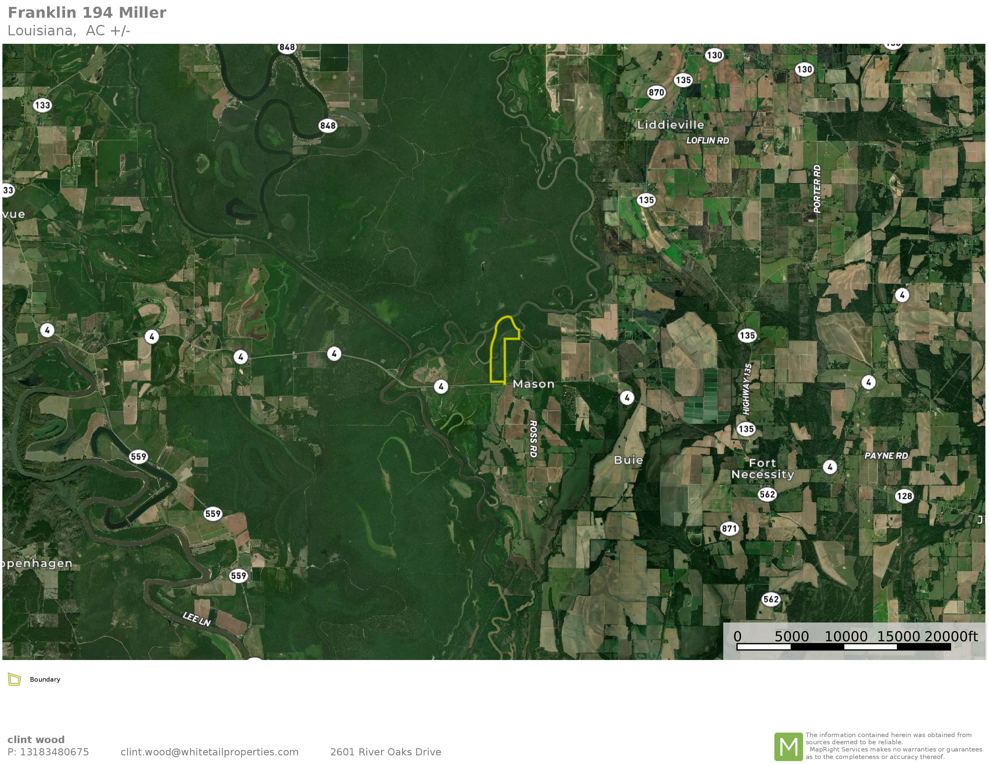Click the Boundary legend text
The image size is (989, 765).
(x=45, y=679)
